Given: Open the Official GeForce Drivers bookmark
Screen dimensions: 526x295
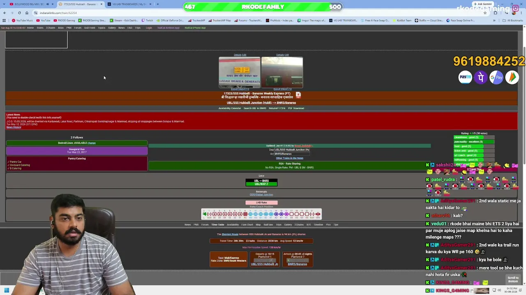Looking at the screenshot, I should coord(170,20).
